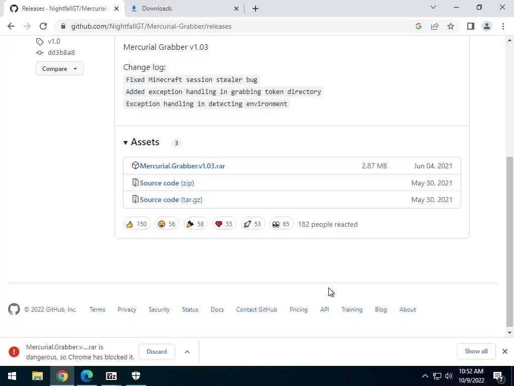Download Source code (zip)
Screen dimensions: 514x386
click(x=167, y=183)
